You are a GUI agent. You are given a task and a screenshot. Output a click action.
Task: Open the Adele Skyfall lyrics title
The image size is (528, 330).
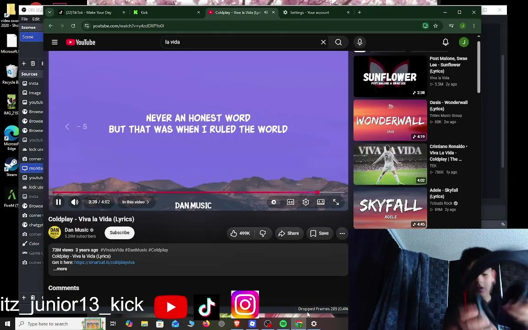click(444, 193)
